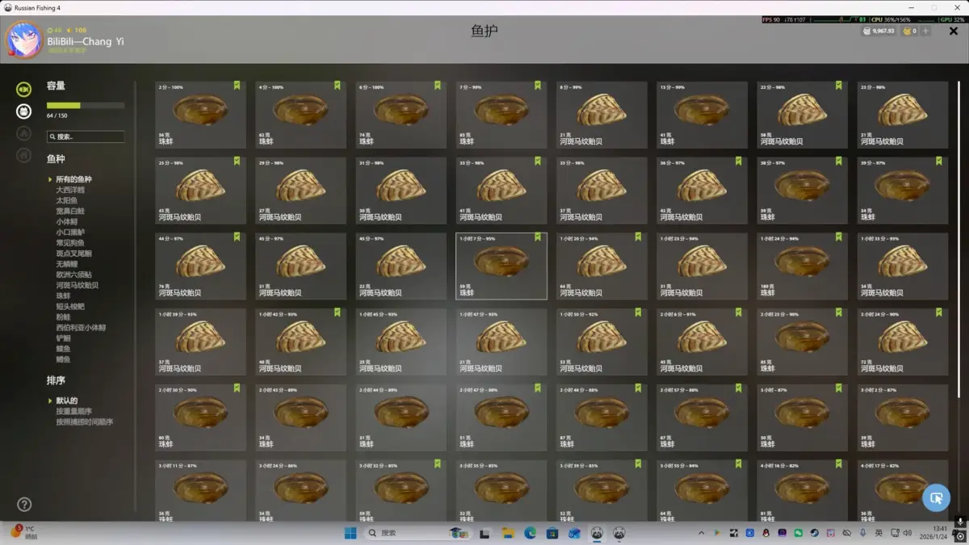Select 所有的鱼种 filter with arrow marker
This screenshot has height=545, width=969.
[73, 179]
